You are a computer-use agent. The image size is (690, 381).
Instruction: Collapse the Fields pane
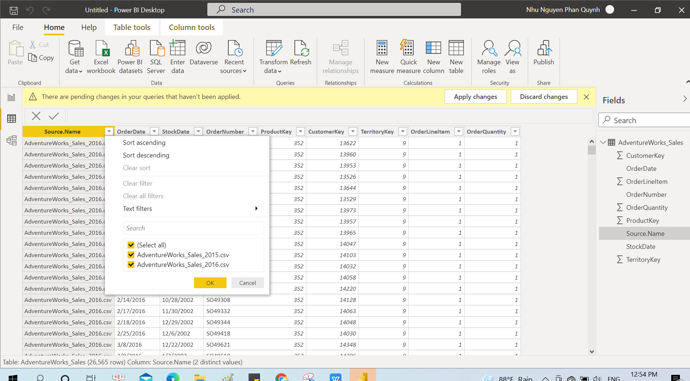click(685, 99)
